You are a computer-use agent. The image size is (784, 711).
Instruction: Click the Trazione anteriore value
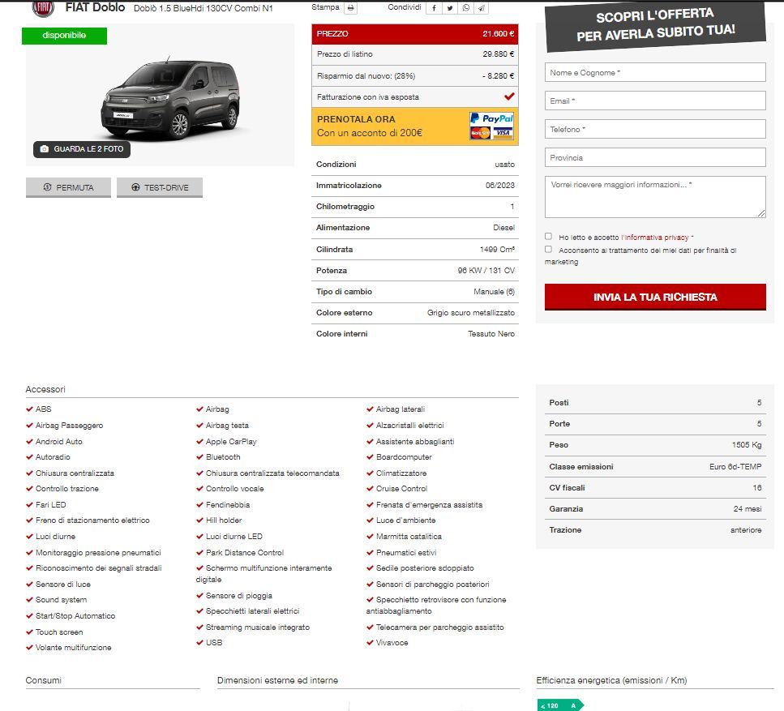746,530
